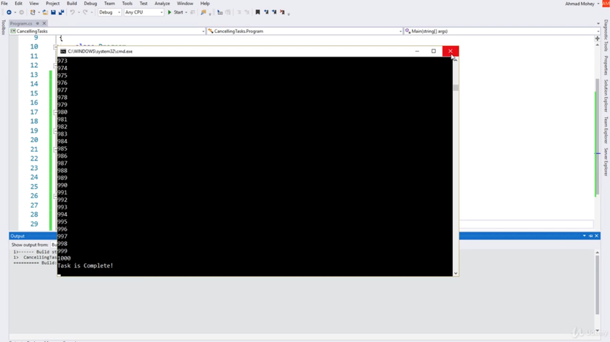610x342 pixels.
Task: Click the Navigate Backward toolbar icon
Action: coord(9,12)
